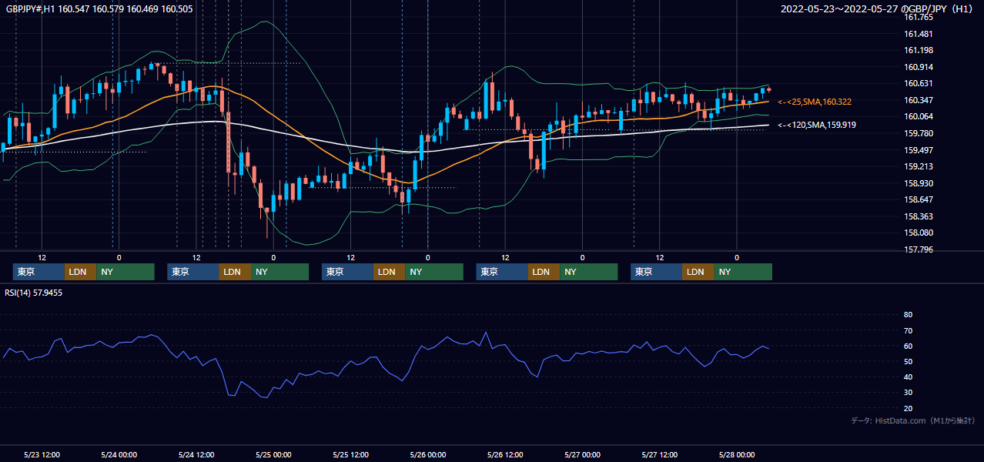
Task: Click the RSI 80 level label
Action: click(x=908, y=315)
